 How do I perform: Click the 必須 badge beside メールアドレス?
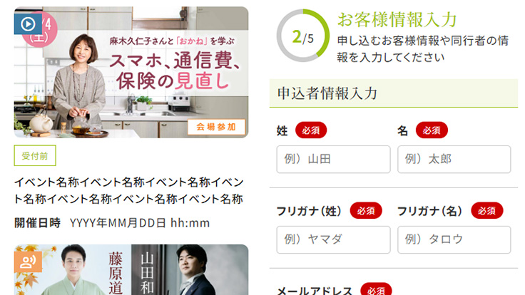pyautogui.click(x=376, y=289)
